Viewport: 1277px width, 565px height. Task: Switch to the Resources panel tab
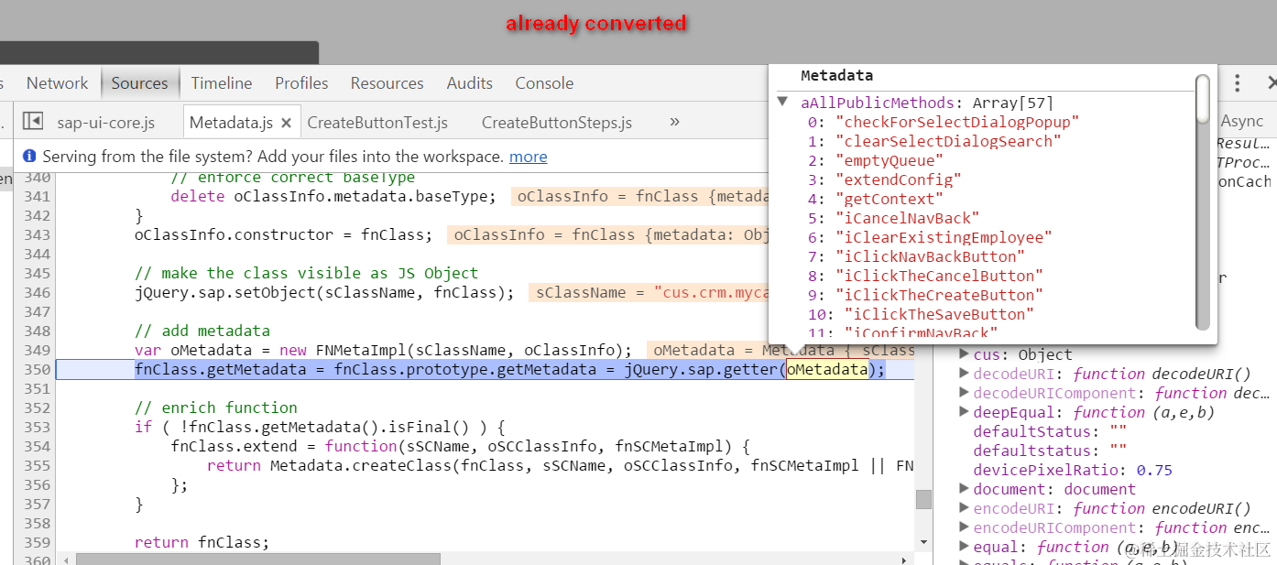387,83
